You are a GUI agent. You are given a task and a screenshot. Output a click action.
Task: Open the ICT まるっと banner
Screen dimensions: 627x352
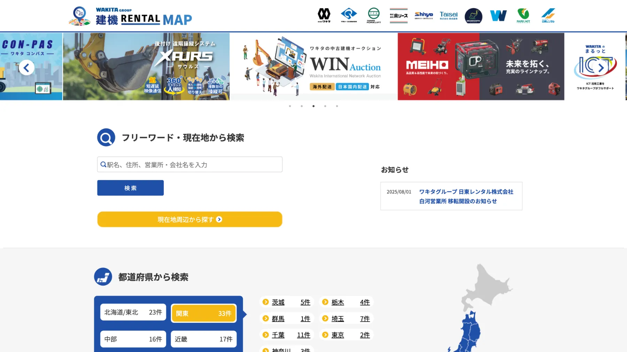coord(596,66)
